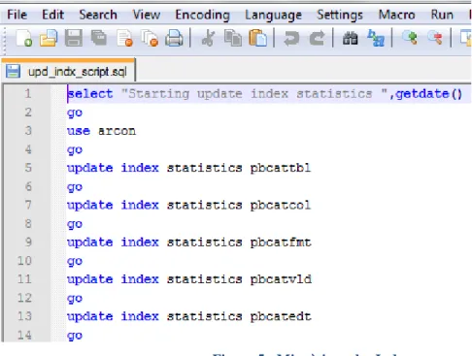
Task: Click the word "select" on line 1
Action: click(x=90, y=94)
